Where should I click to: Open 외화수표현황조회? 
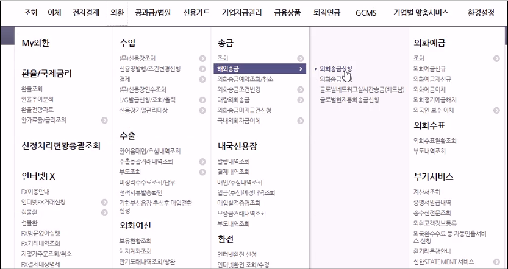coord(435,141)
